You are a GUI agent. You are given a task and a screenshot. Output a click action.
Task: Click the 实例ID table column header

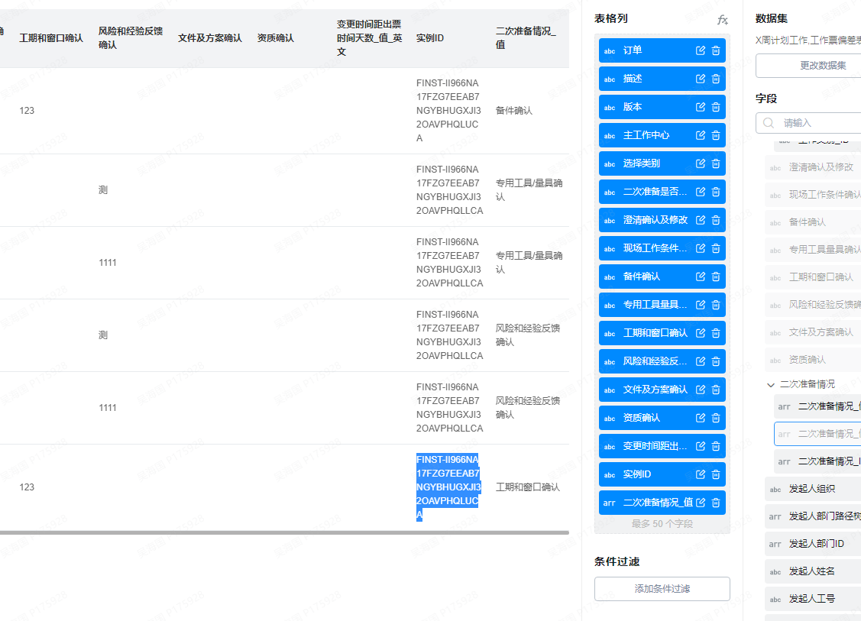point(430,38)
